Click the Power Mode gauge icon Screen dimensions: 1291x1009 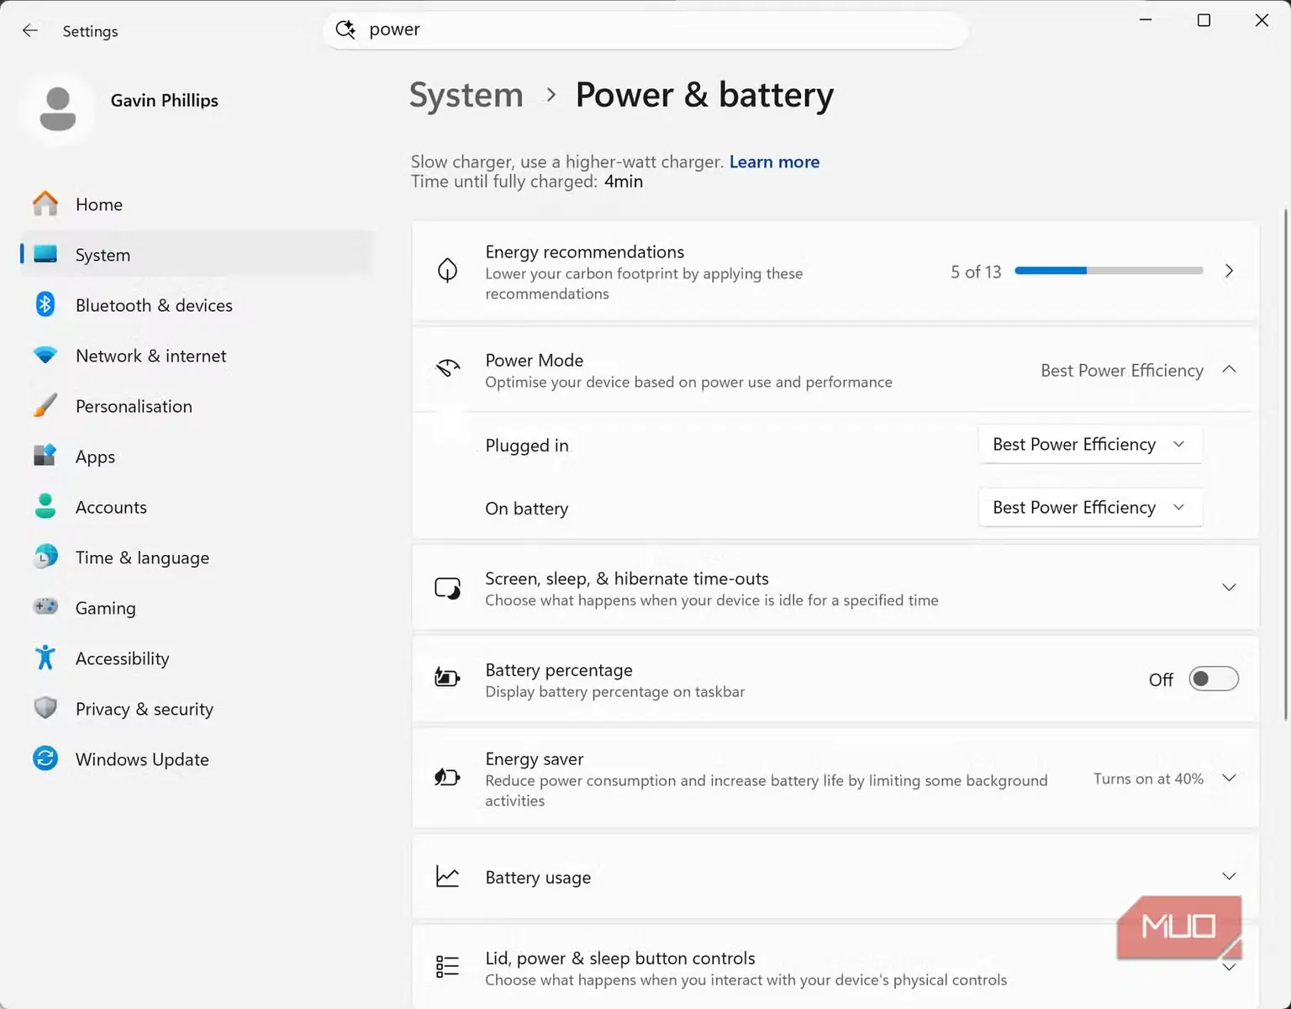448,368
